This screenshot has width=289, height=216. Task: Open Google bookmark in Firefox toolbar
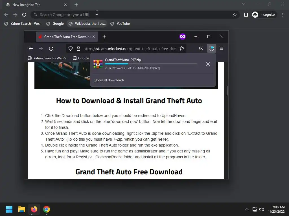point(81,58)
